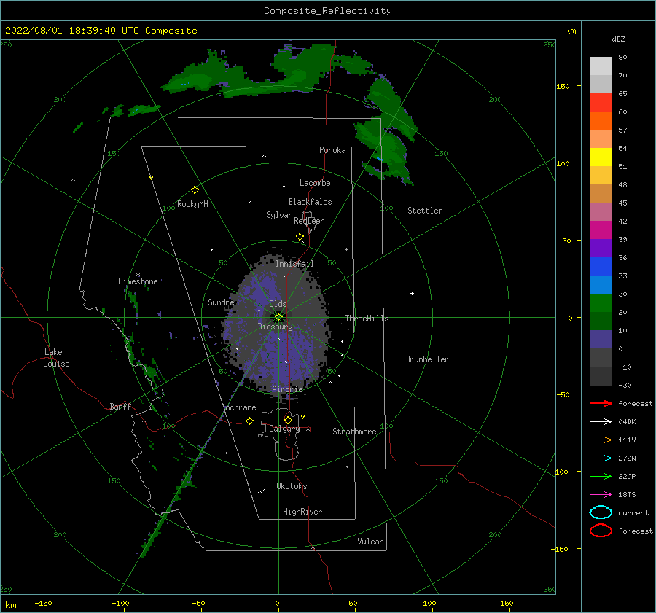
Task: Click yellow diamond marker above Calgary label
Action: [288, 420]
